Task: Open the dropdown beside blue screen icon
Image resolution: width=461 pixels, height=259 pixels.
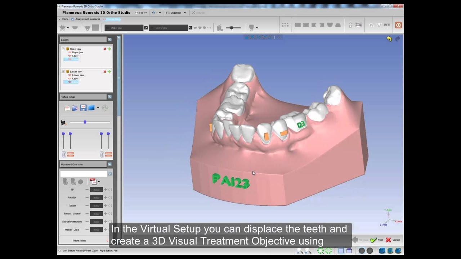Action: click(98, 108)
